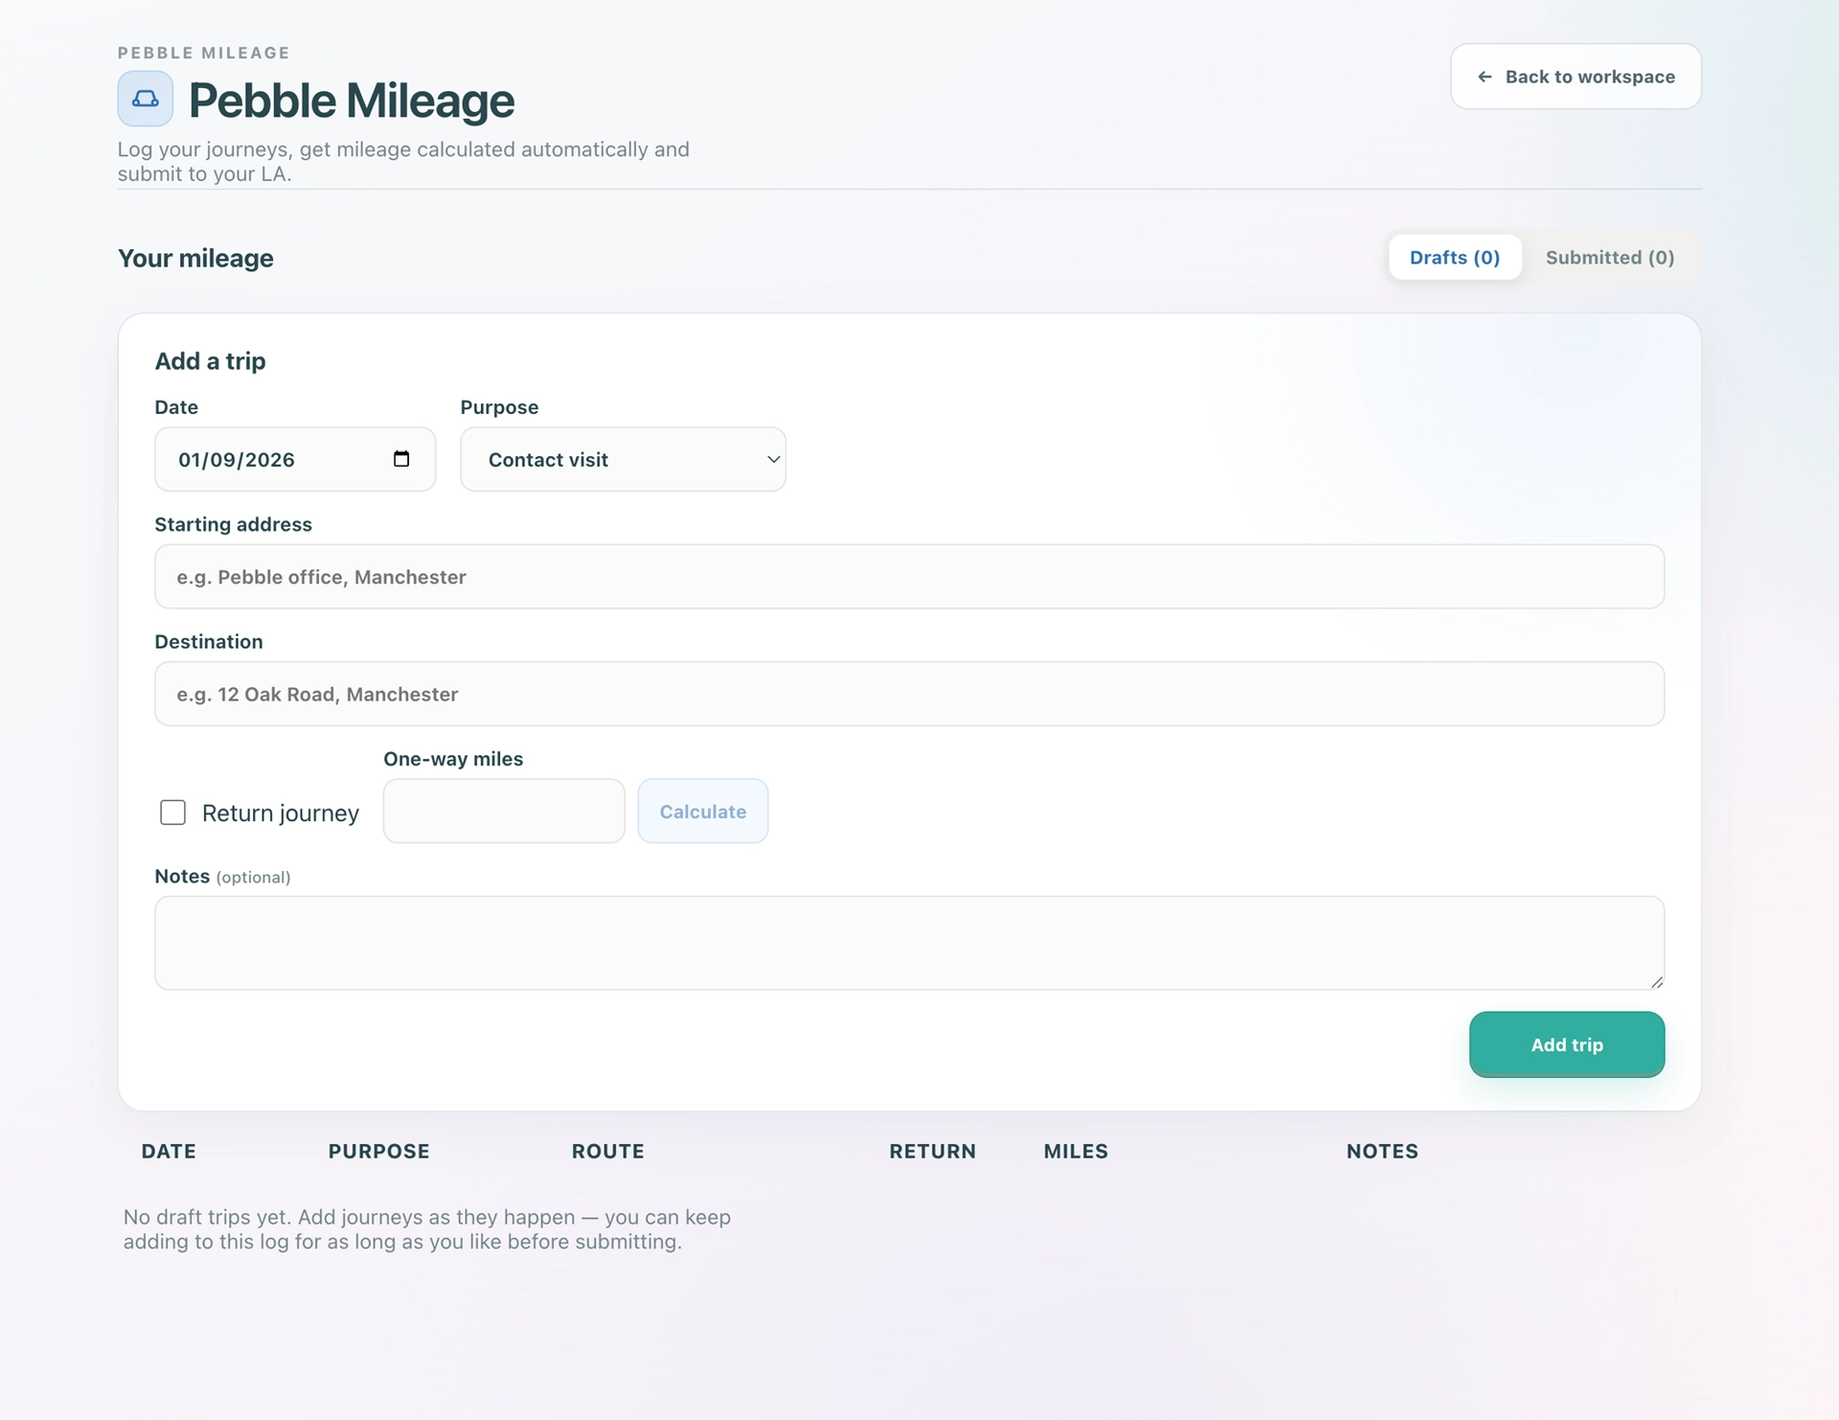The image size is (1839, 1420).
Task: Grab the Notes text area resize handle
Action: point(1656,981)
